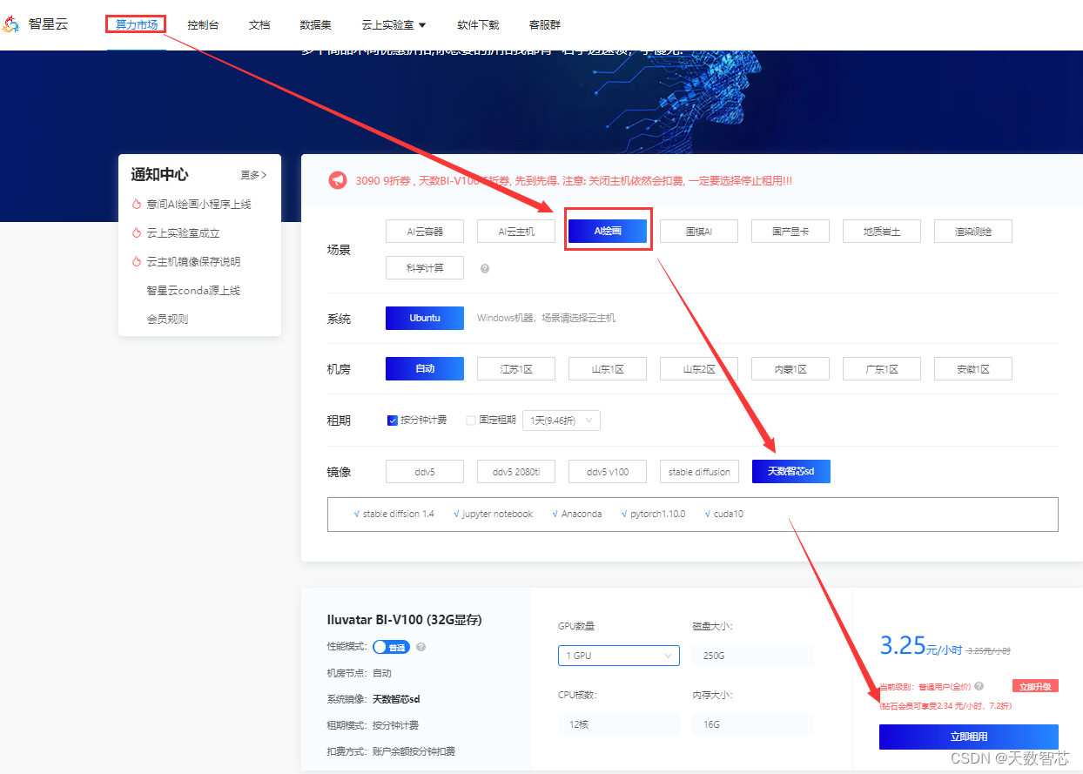Viewport: 1083px width, 774px height.
Task: Open 算力市场 in top navigation
Action: tap(137, 25)
